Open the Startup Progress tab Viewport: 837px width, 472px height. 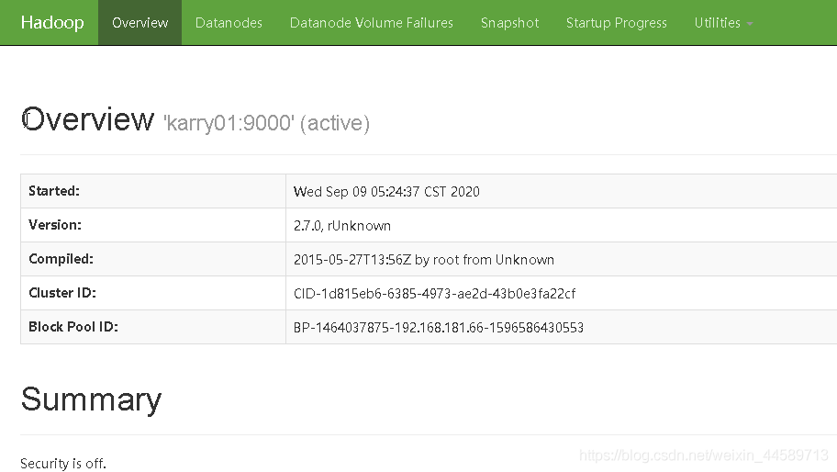pyautogui.click(x=617, y=22)
